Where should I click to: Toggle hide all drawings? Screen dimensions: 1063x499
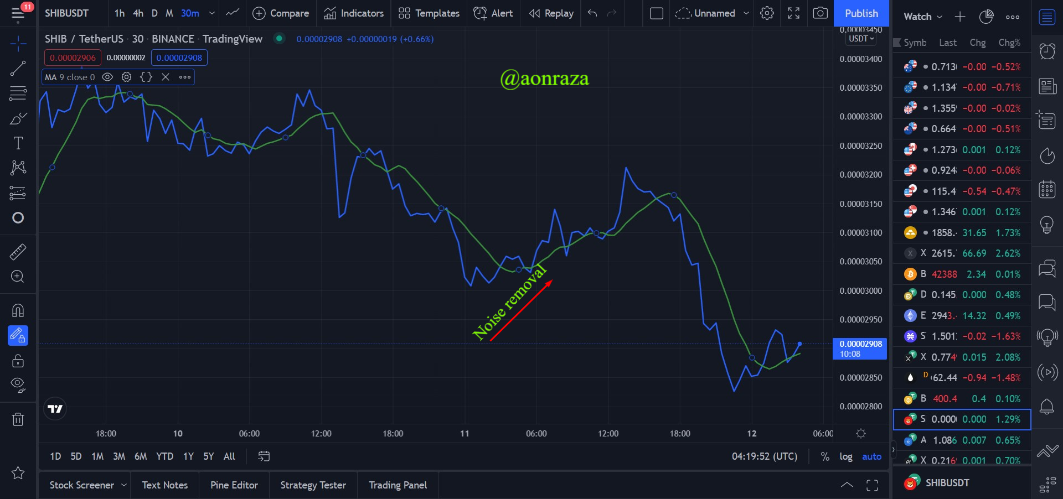pos(18,385)
